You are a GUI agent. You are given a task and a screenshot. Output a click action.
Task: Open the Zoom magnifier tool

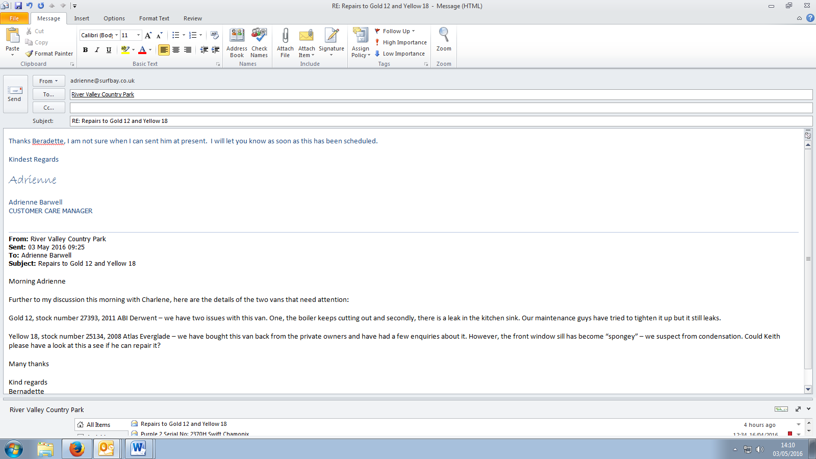pyautogui.click(x=444, y=40)
